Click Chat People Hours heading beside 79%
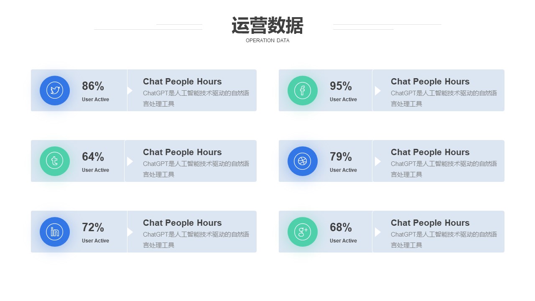Viewport: 535px width, 301px height. click(430, 152)
